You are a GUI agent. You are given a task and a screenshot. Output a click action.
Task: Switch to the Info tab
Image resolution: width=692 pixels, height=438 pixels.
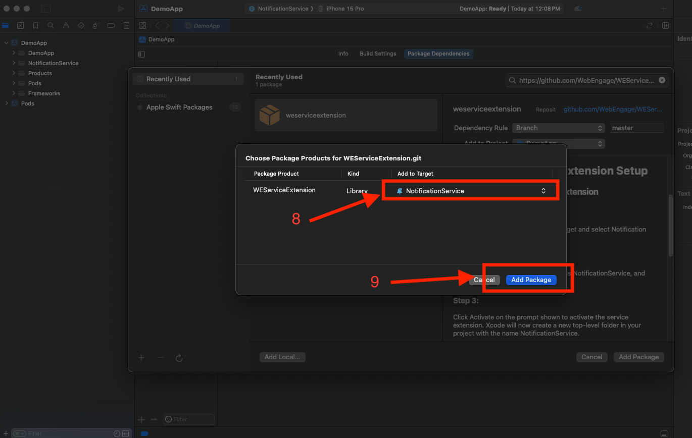point(343,53)
